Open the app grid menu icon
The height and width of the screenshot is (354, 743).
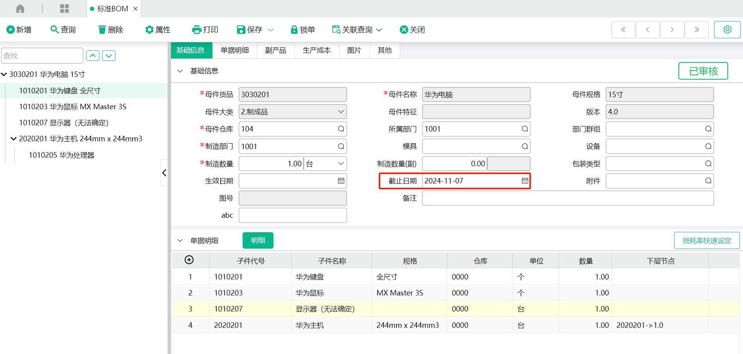coord(65,9)
